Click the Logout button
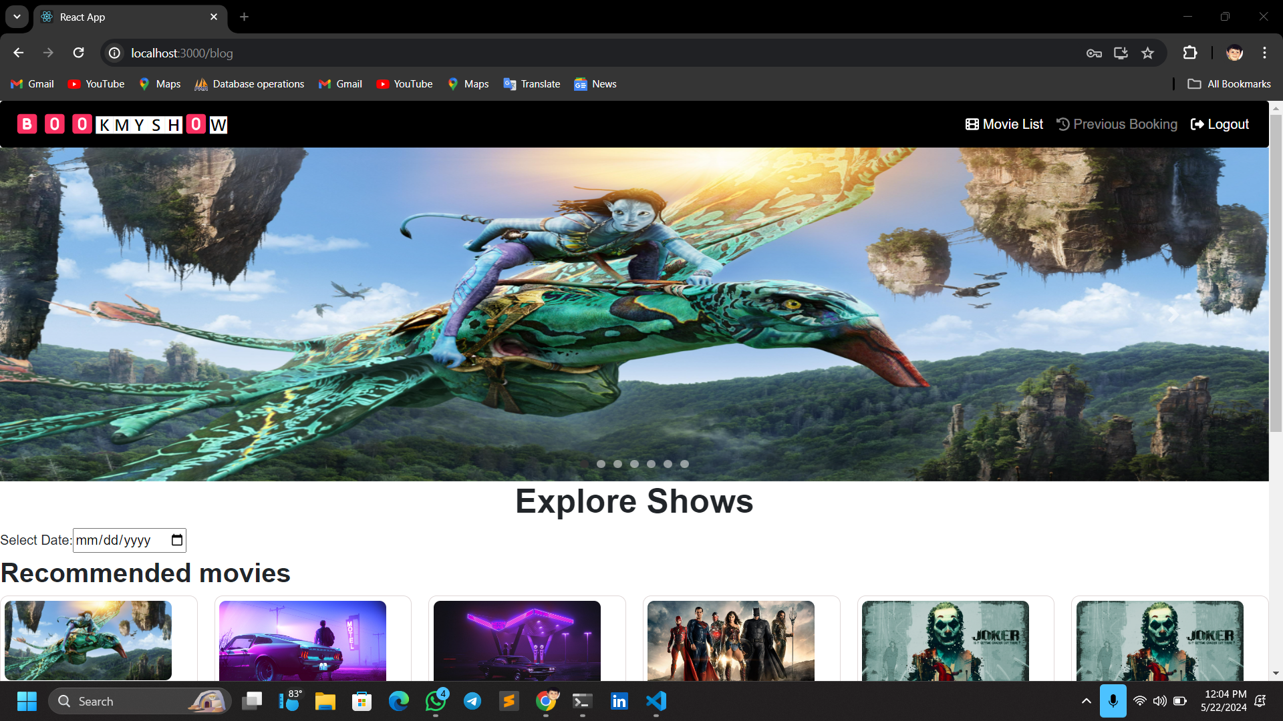This screenshot has width=1283, height=721. coord(1220,124)
